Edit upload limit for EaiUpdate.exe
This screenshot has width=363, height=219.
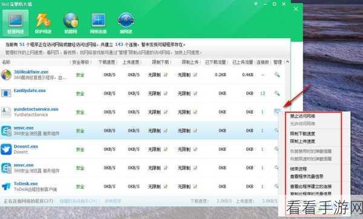point(195,93)
